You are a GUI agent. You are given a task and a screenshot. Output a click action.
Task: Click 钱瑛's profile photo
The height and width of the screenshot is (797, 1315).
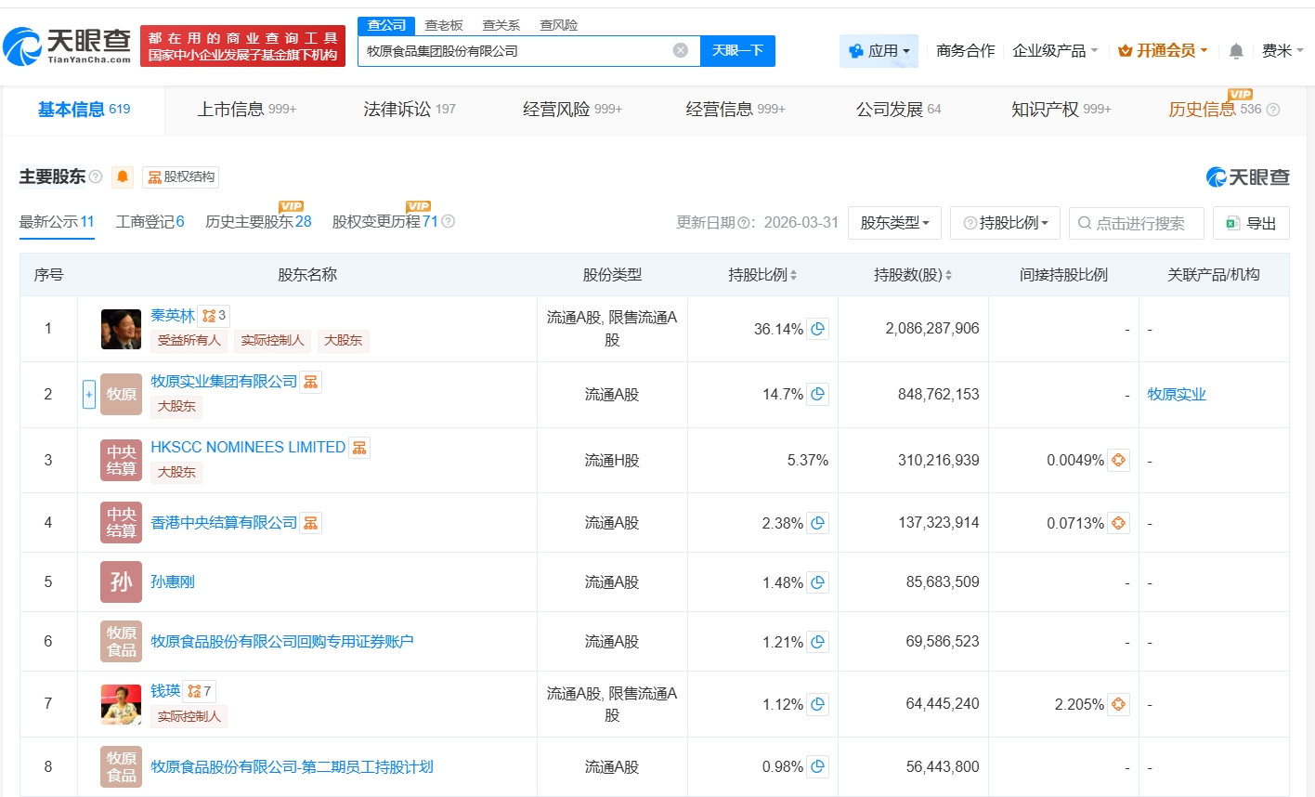pyautogui.click(x=121, y=704)
